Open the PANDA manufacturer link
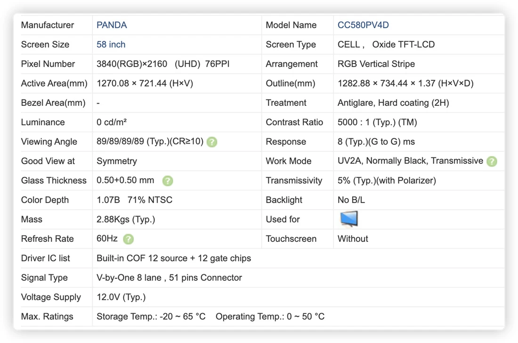The height and width of the screenshot is (343, 518). click(x=112, y=25)
